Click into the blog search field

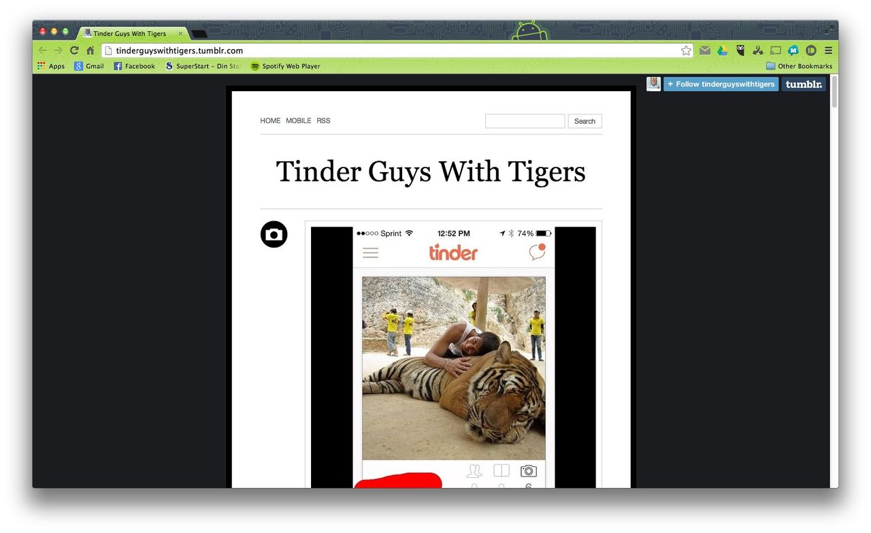click(525, 121)
